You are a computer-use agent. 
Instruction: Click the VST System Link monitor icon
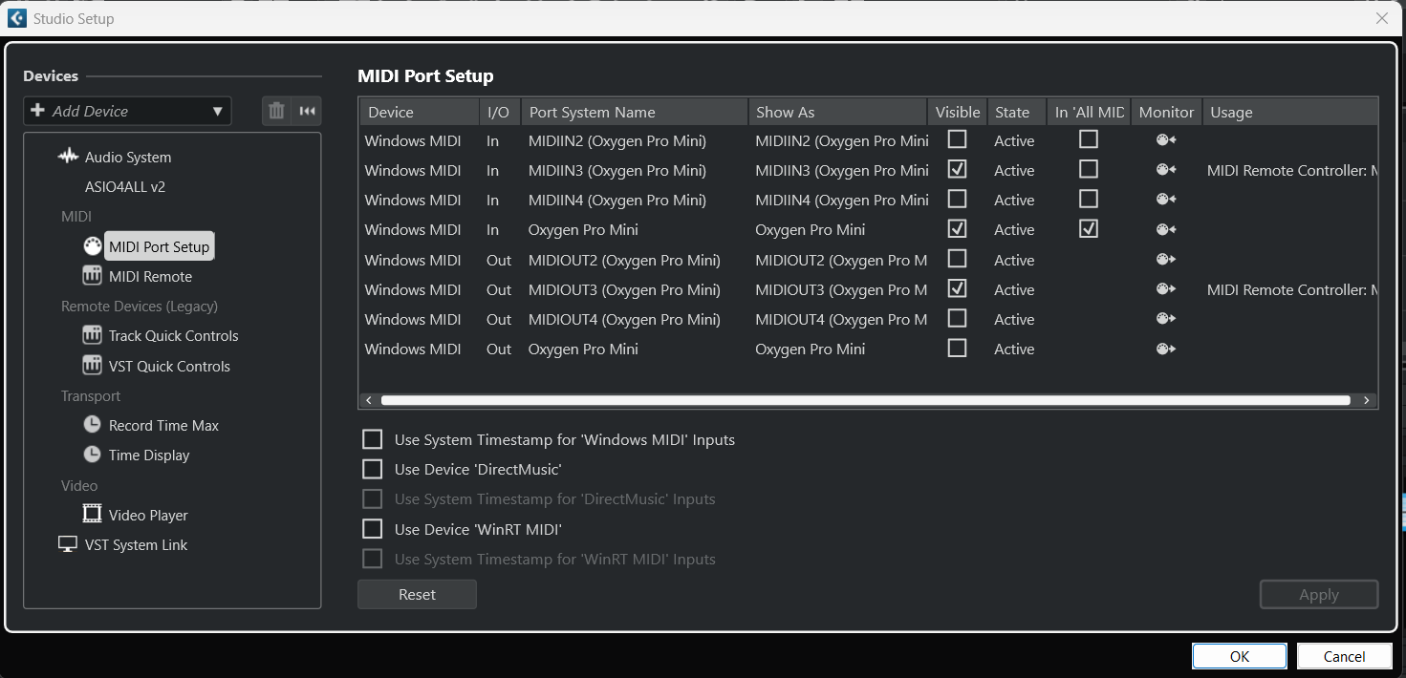point(68,544)
